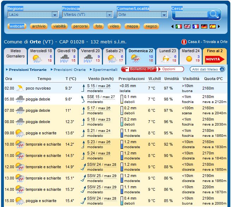Open the Comune/Località dropdown showing Orte
231x207 pixels.
pos(142,14)
